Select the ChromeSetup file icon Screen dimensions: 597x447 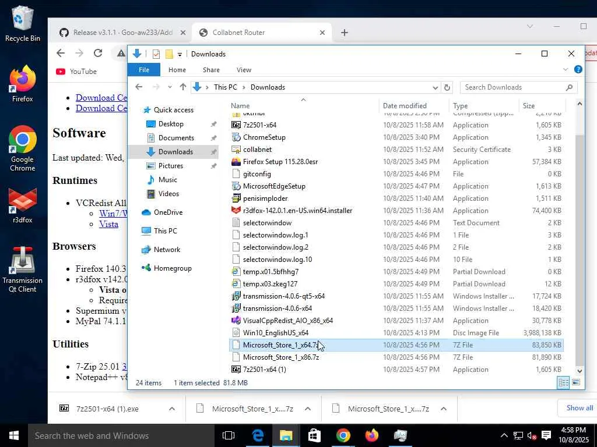pos(236,137)
